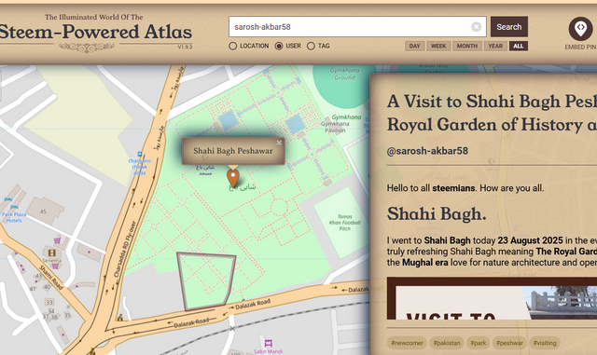
Task: Open the Embed Pin icon
Action: (x=580, y=29)
